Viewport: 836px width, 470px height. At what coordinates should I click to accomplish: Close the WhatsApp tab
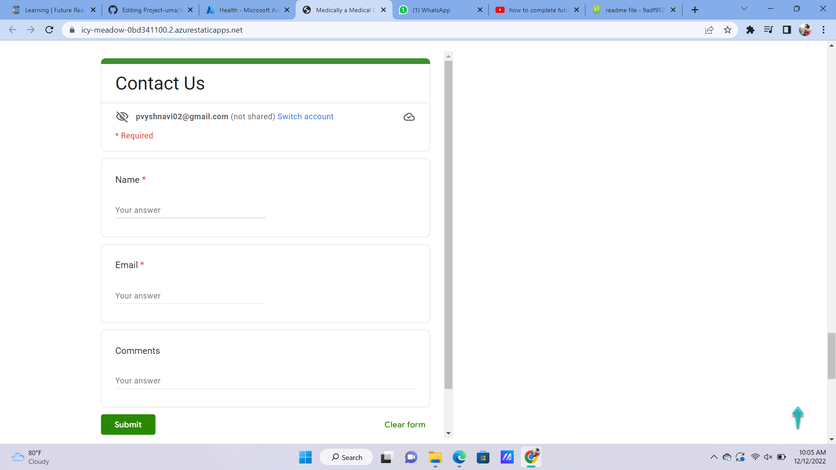480,10
